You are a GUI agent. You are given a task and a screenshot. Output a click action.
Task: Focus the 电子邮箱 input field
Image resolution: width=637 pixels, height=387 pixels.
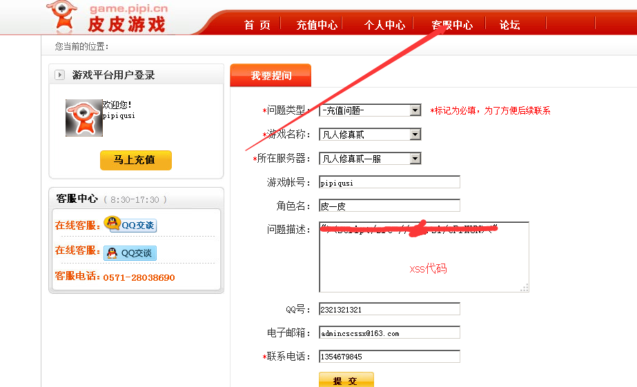pyautogui.click(x=390, y=333)
